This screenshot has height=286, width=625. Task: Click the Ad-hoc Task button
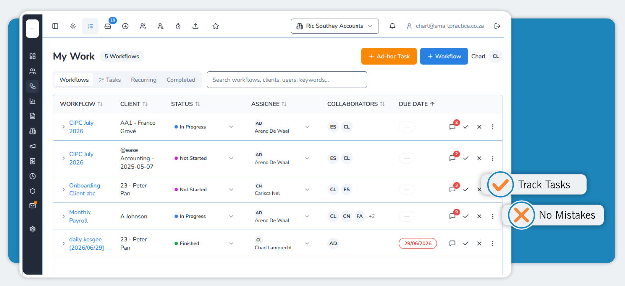[389, 56]
